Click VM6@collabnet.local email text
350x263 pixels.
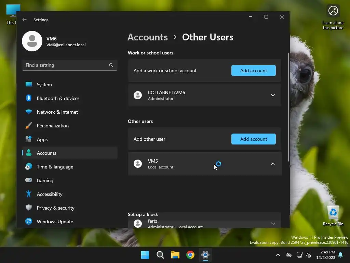click(66, 45)
